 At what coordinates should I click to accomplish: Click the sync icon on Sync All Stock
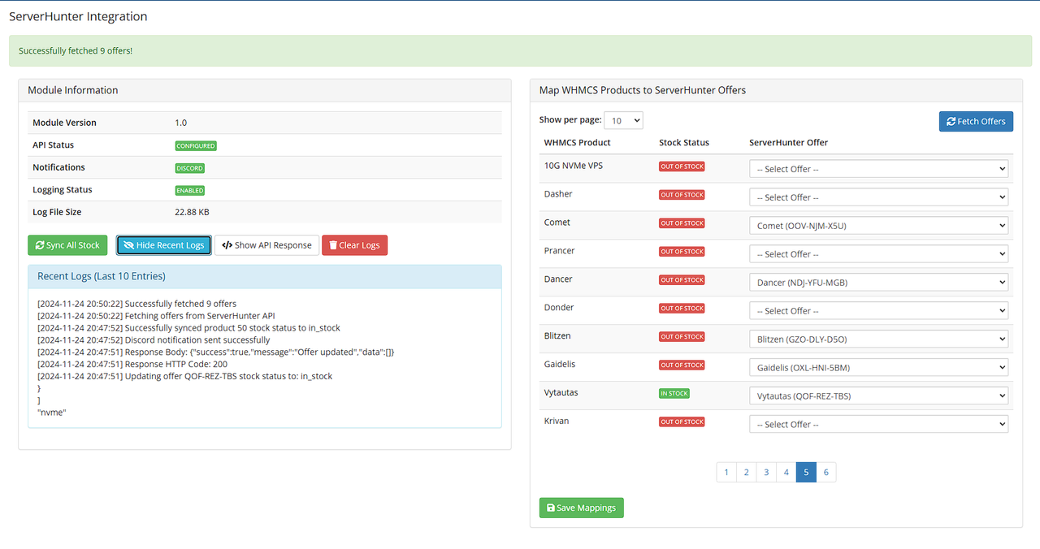(40, 245)
